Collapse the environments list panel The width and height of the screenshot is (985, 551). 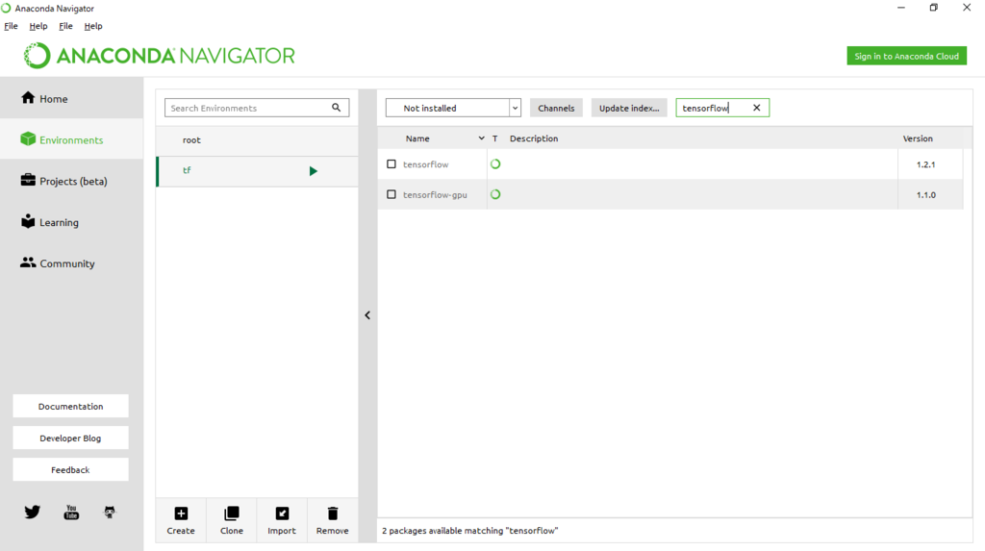pyautogui.click(x=367, y=314)
